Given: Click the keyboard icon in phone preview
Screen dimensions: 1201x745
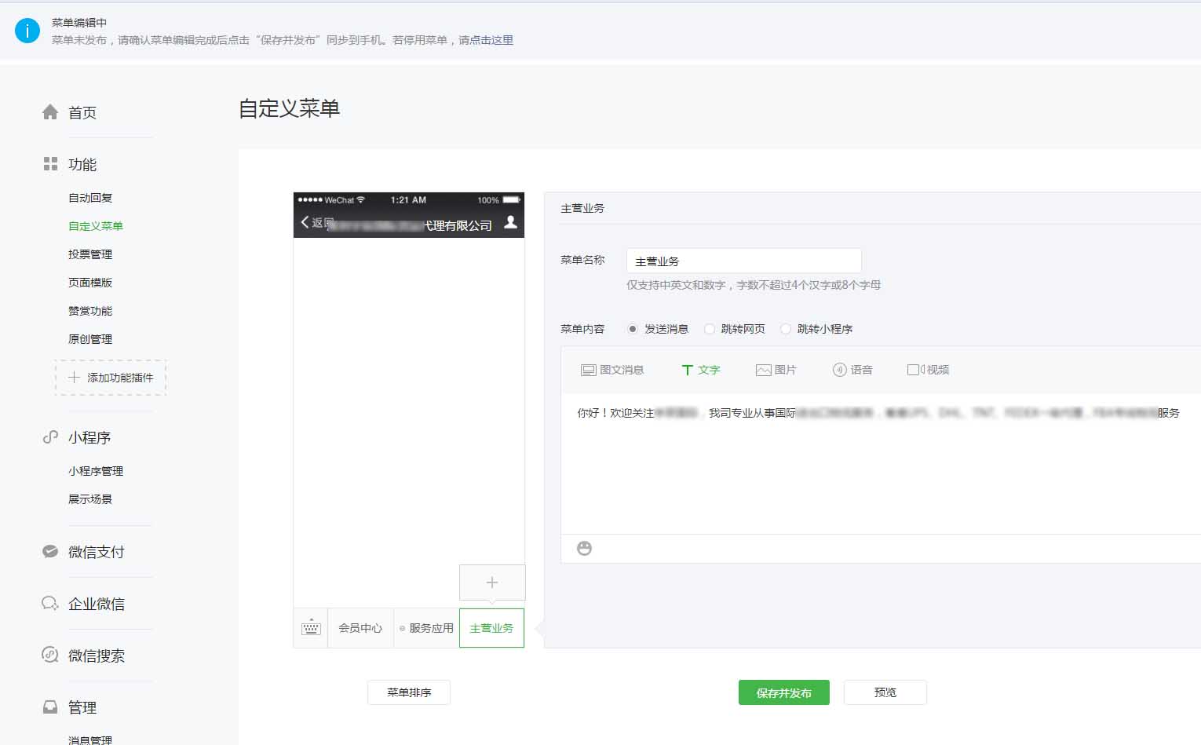Looking at the screenshot, I should click(311, 628).
